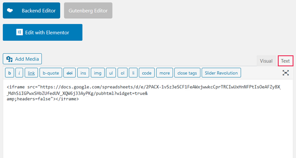Insert deleted text tag with del

coord(69,73)
